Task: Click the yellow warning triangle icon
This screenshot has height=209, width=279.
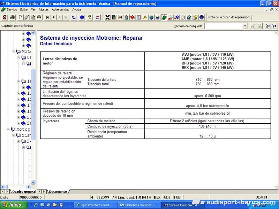Action: tap(145, 17)
